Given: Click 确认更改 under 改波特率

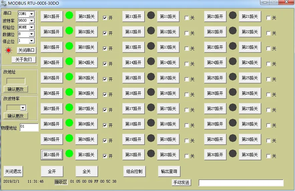Looking at the screenshot, I should tap(16, 116).
